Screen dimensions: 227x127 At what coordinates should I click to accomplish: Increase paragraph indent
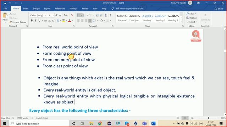101,15
